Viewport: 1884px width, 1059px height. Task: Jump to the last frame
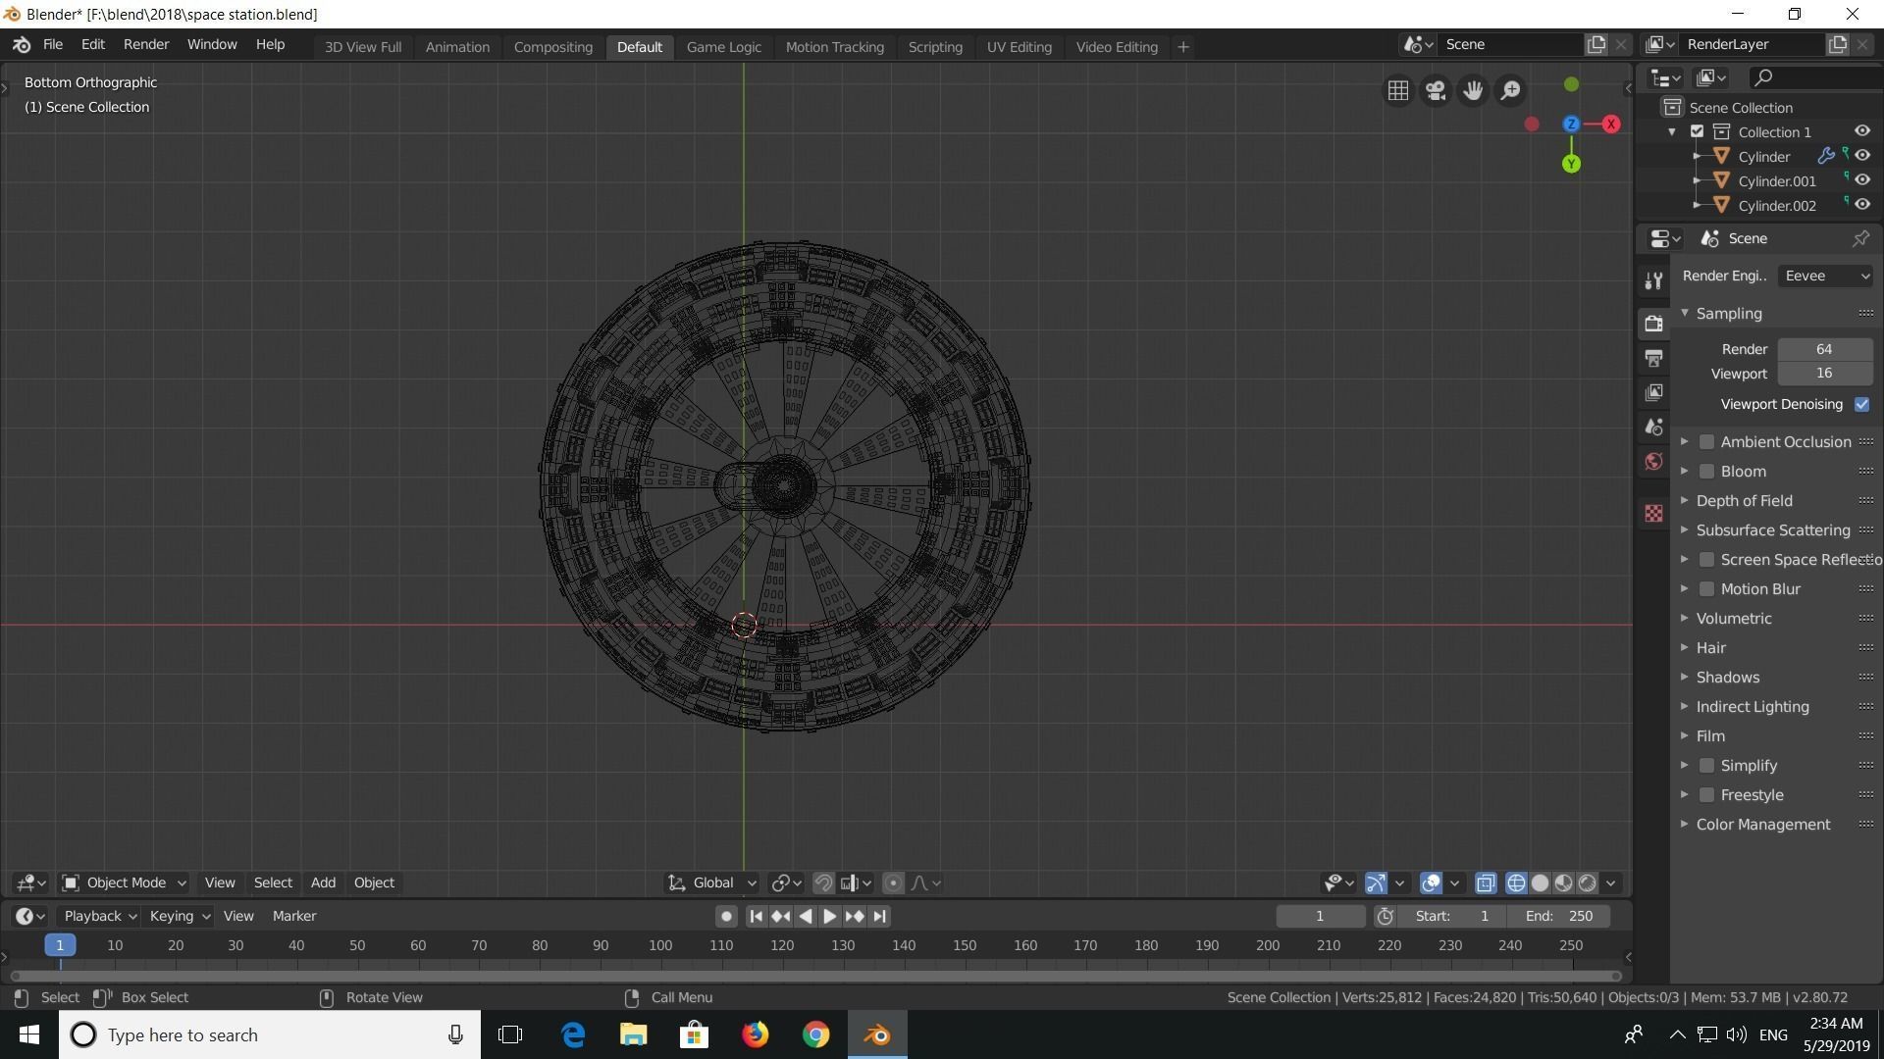click(879, 916)
